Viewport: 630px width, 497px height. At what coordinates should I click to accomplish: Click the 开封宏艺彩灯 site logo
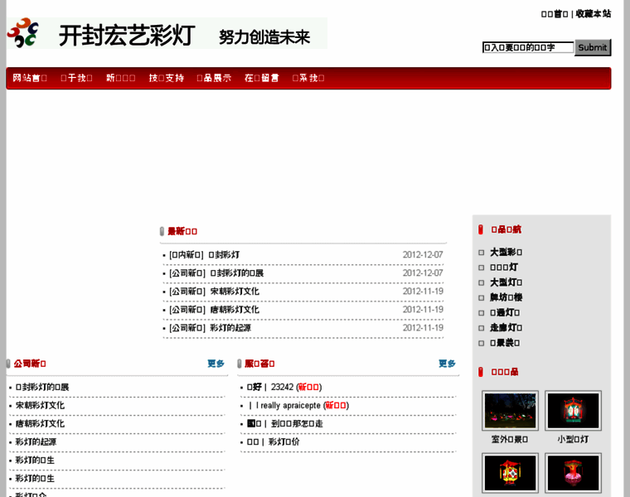pos(167,34)
